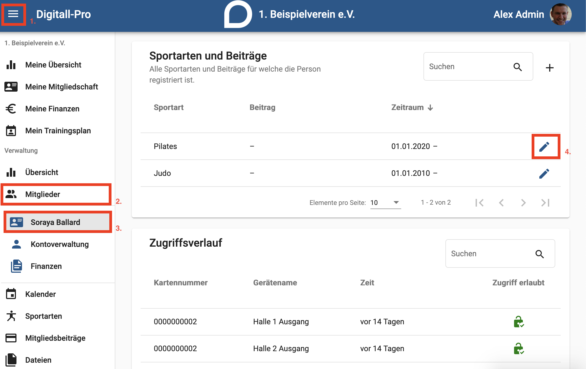
Task: Go to the last page of results
Action: coord(545,202)
